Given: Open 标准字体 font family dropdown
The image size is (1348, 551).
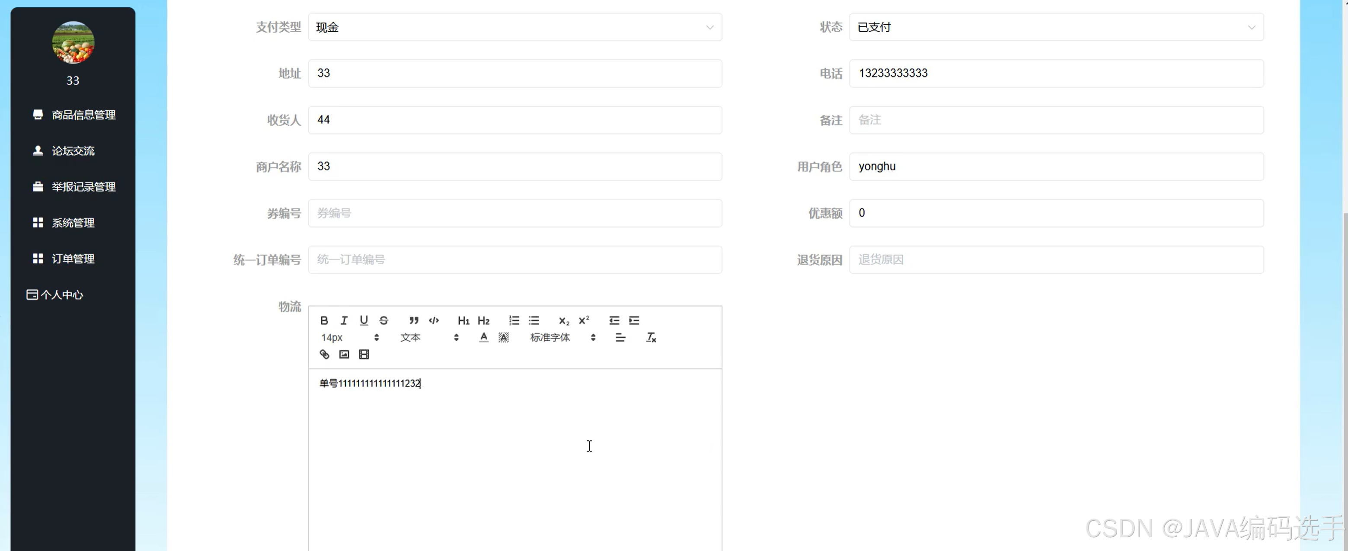Looking at the screenshot, I should pos(562,337).
